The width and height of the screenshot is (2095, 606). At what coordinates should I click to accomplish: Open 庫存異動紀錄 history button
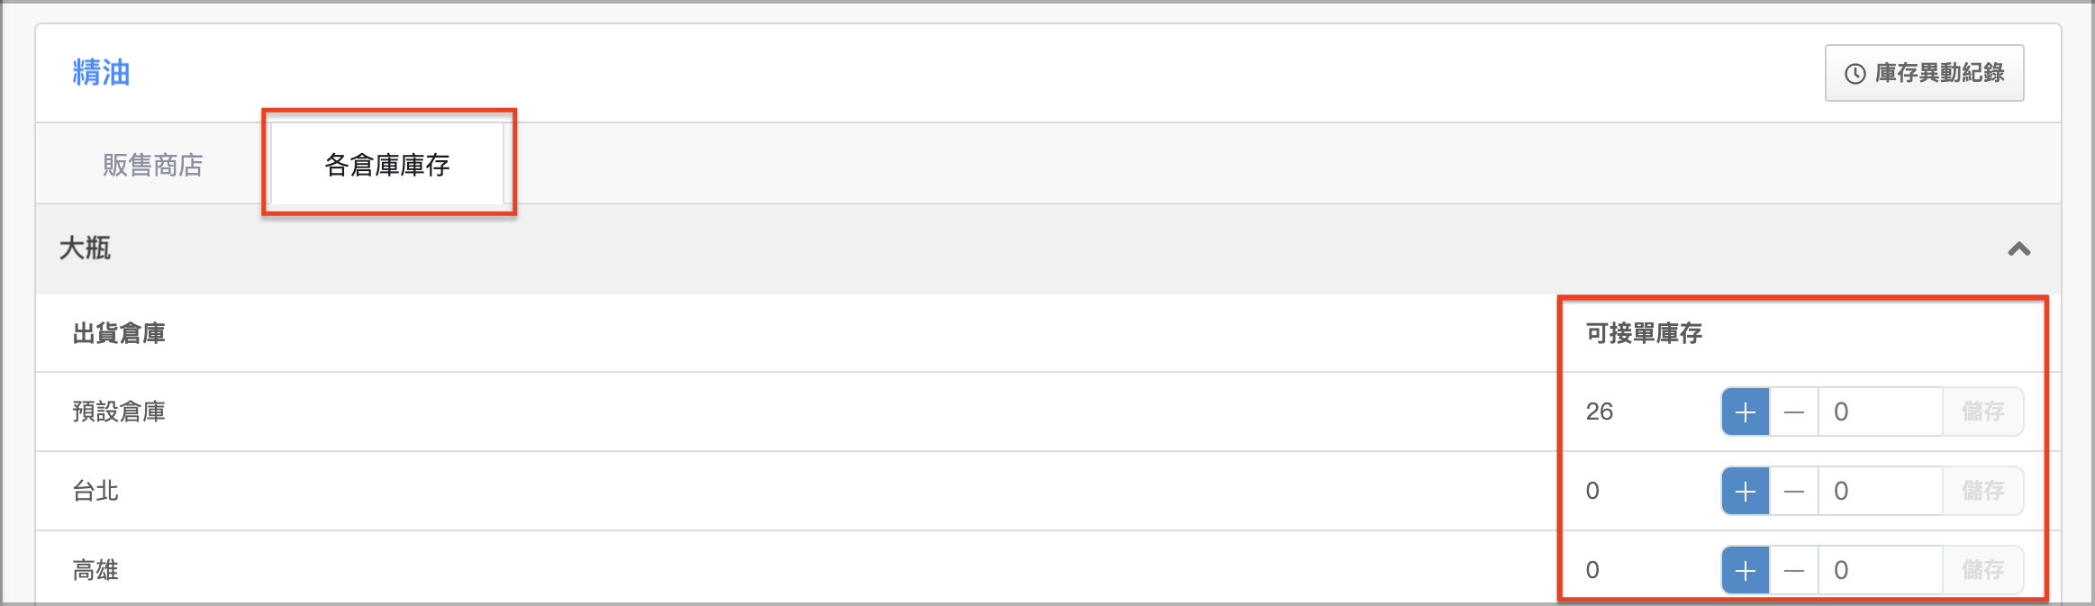(x=1924, y=73)
